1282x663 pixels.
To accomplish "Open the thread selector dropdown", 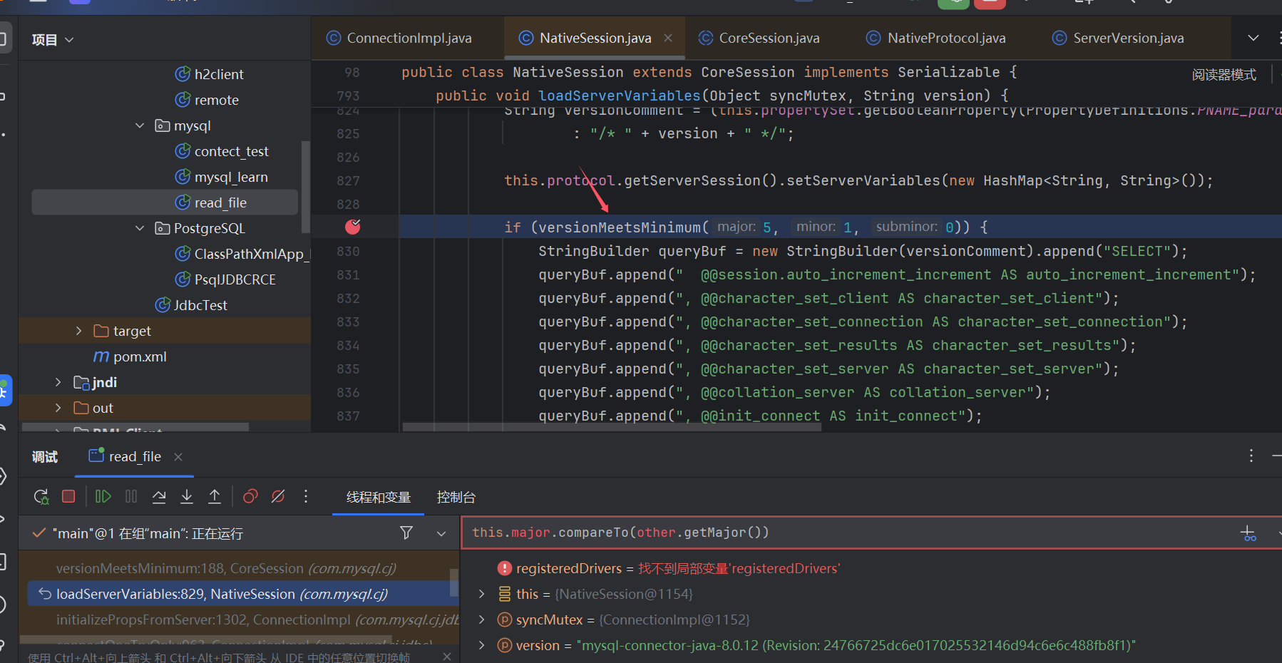I will (441, 533).
